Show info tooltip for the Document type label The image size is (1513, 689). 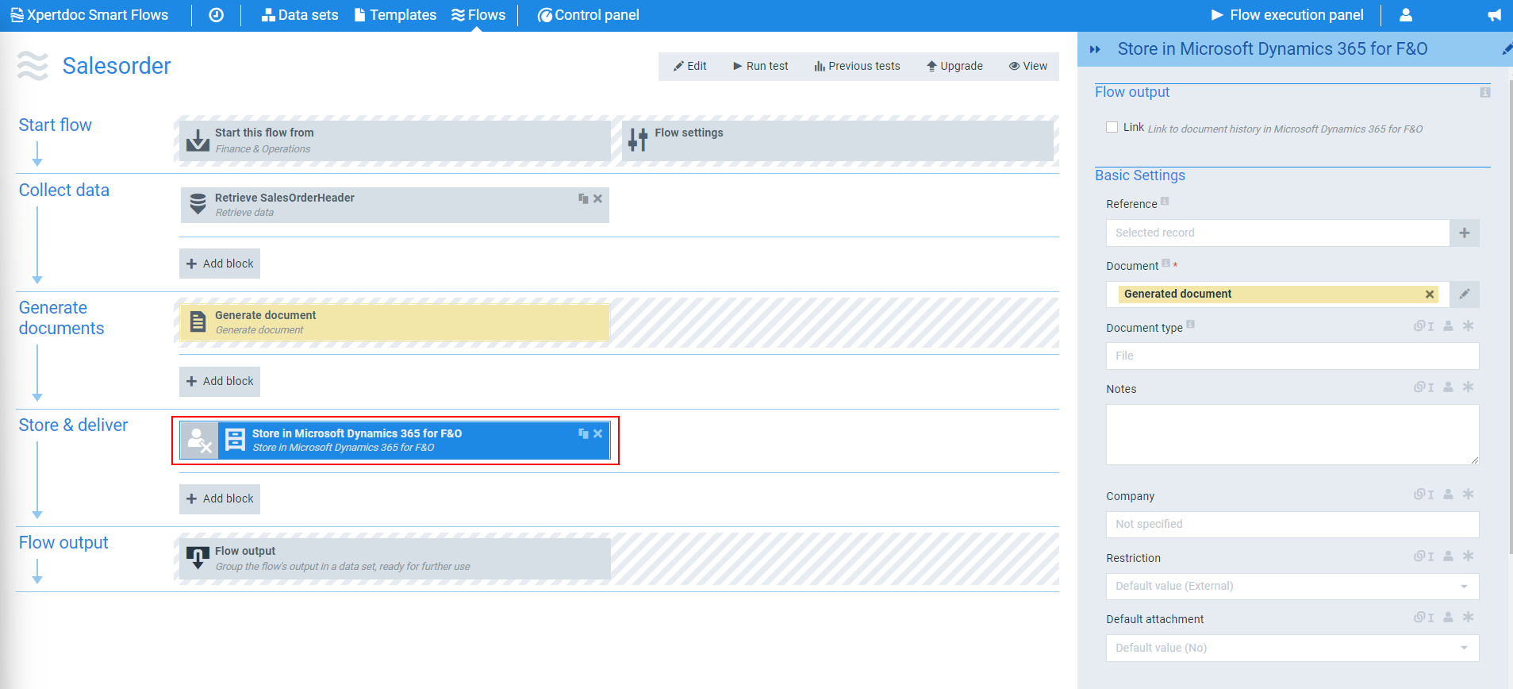click(x=1190, y=325)
